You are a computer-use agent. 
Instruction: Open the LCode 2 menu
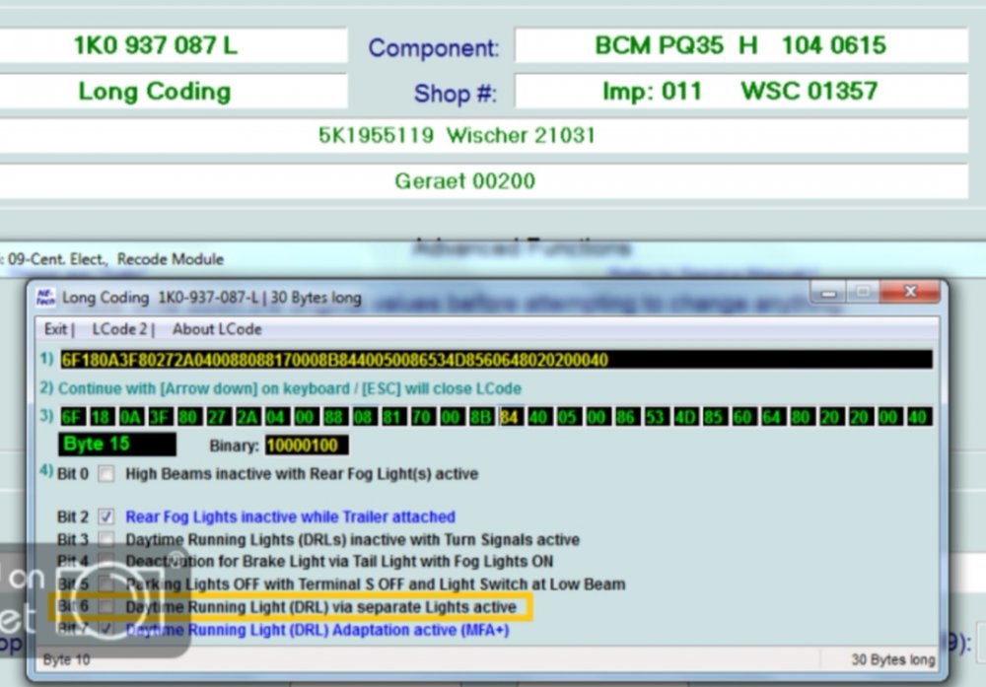click(119, 329)
